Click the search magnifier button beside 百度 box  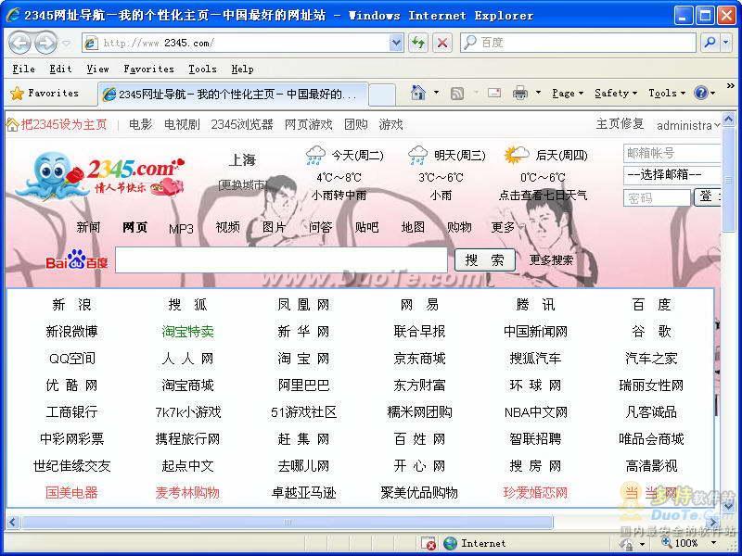710,43
